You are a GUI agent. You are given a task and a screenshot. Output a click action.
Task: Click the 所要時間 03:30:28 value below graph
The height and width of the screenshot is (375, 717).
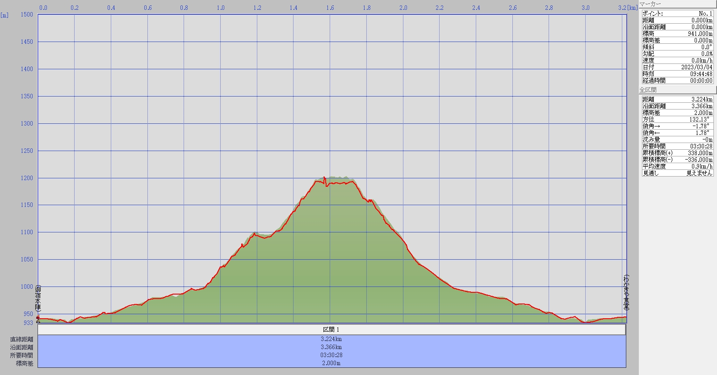pos(331,355)
